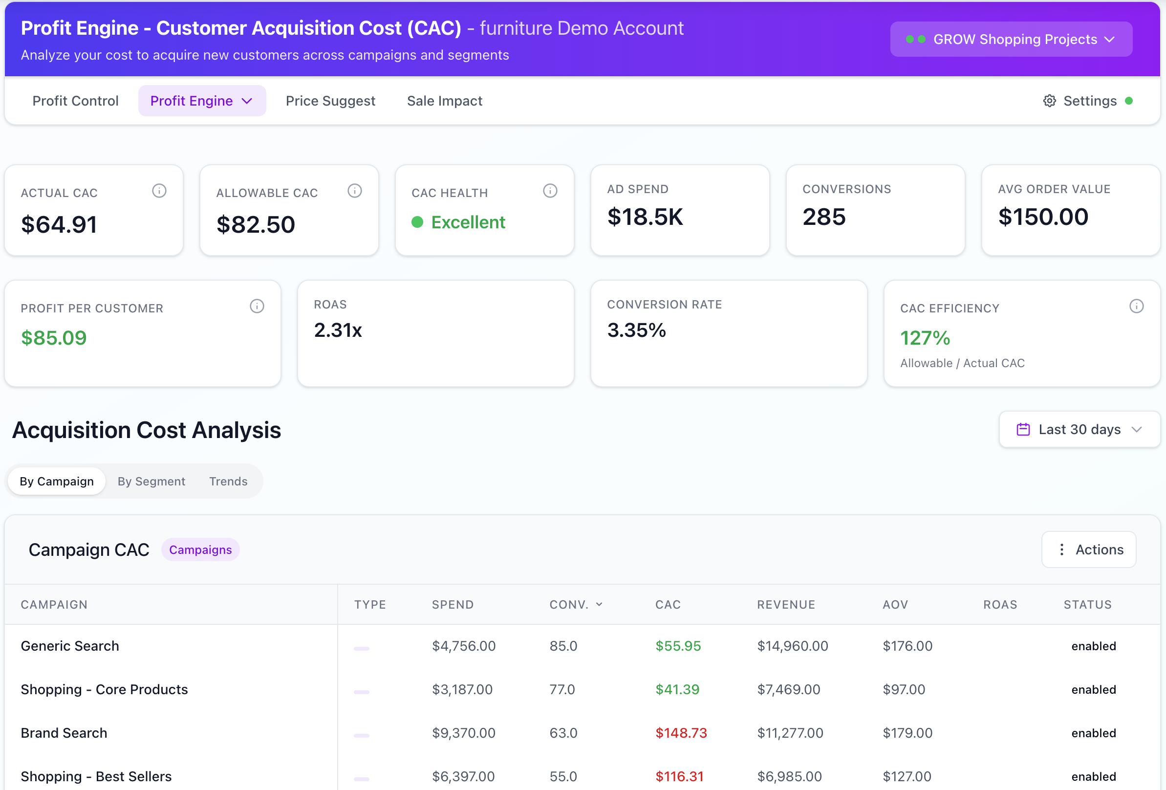Open the GROW Shopping Projects dropdown
Viewport: 1166px width, 790px height.
[x=1011, y=39]
